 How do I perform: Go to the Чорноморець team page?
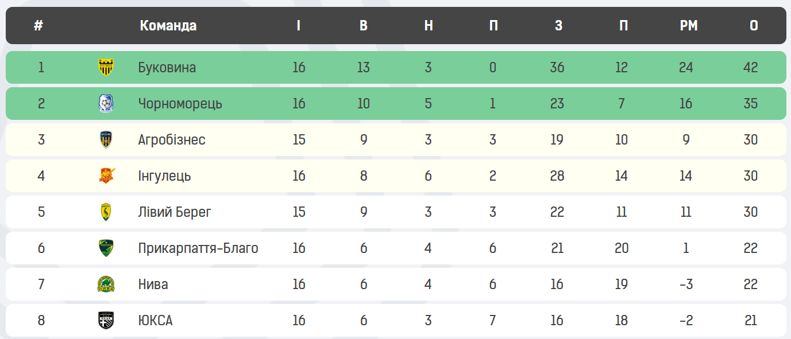tap(180, 104)
